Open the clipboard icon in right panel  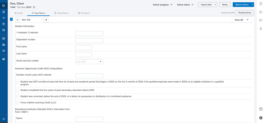(x=261, y=4)
